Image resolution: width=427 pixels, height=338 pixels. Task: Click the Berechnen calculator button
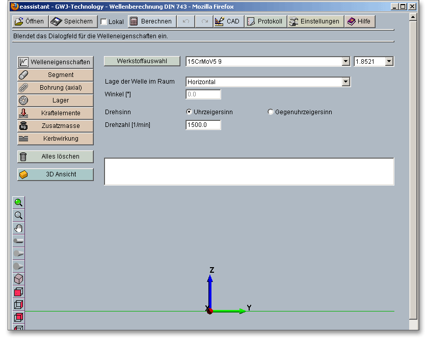pyautogui.click(x=151, y=21)
